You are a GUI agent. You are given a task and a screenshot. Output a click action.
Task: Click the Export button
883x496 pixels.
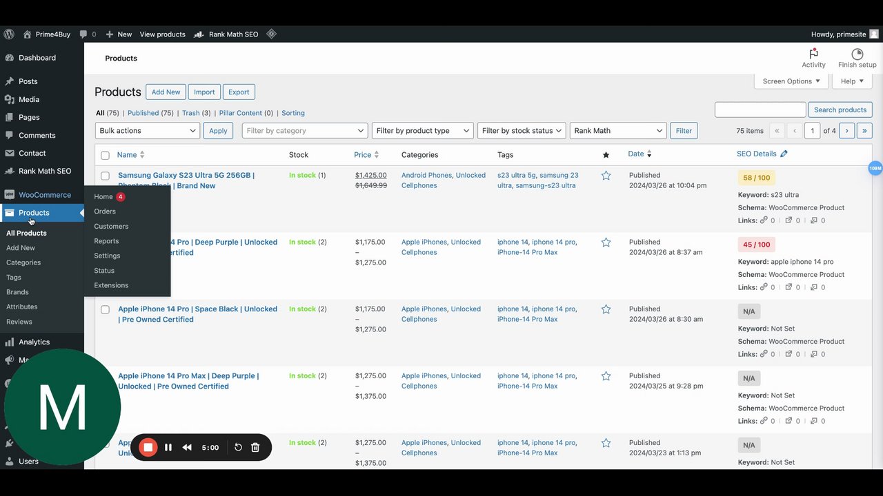pyautogui.click(x=239, y=92)
